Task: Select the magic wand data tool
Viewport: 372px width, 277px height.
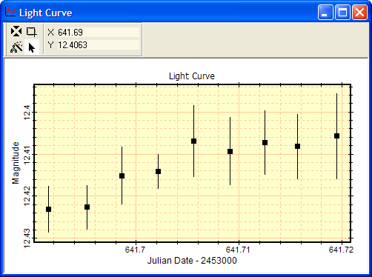Action: pos(16,47)
